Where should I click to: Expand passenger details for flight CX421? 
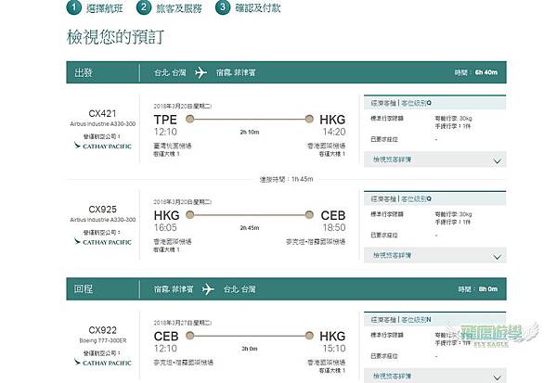(x=435, y=160)
